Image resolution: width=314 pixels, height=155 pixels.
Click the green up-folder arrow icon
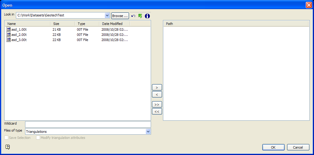click(140, 16)
